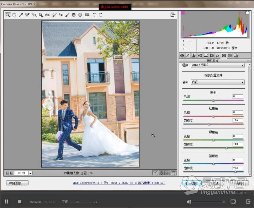
Task: Pause the video playback
Action: point(7,201)
